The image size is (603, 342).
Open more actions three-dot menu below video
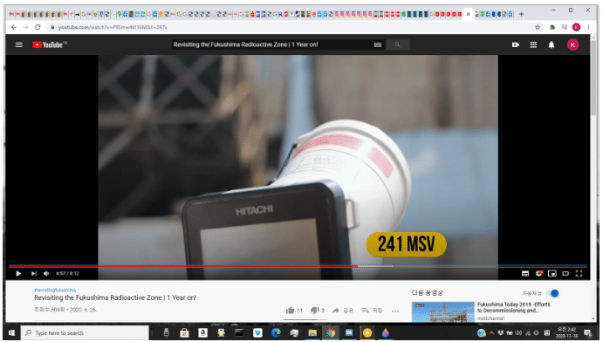click(395, 311)
